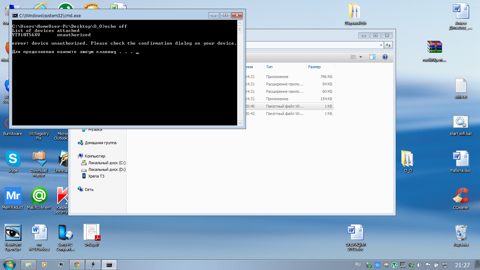Click the Windows Start button

coord(9,264)
